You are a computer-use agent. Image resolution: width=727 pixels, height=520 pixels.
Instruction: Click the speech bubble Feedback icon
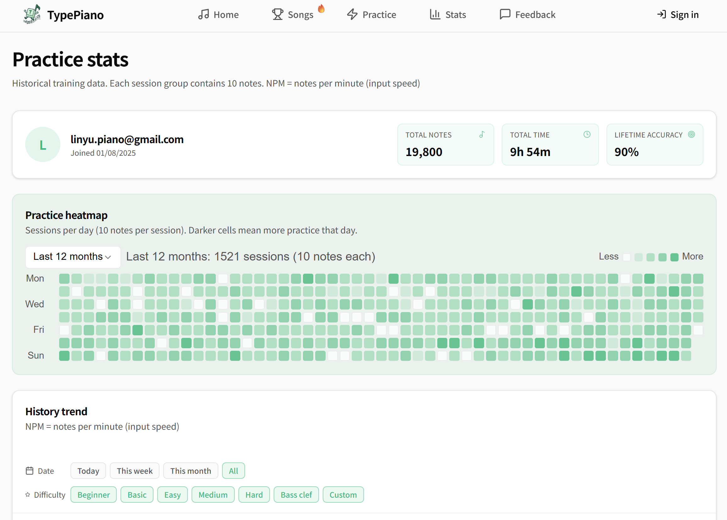click(505, 14)
